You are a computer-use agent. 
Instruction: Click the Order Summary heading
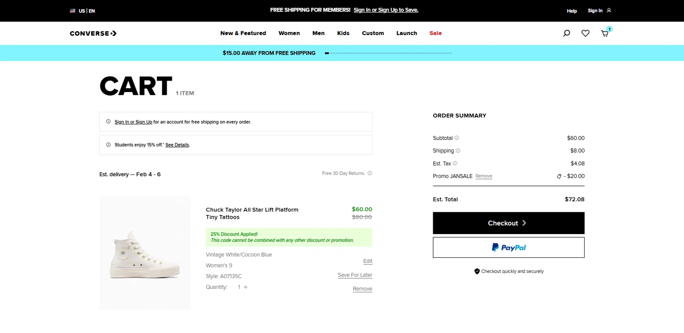[460, 116]
